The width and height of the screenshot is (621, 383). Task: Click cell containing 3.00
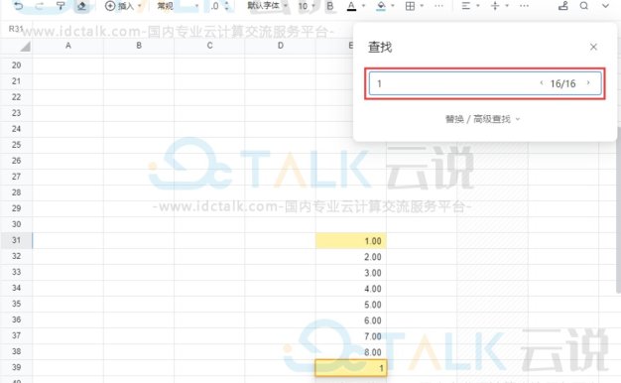point(351,273)
